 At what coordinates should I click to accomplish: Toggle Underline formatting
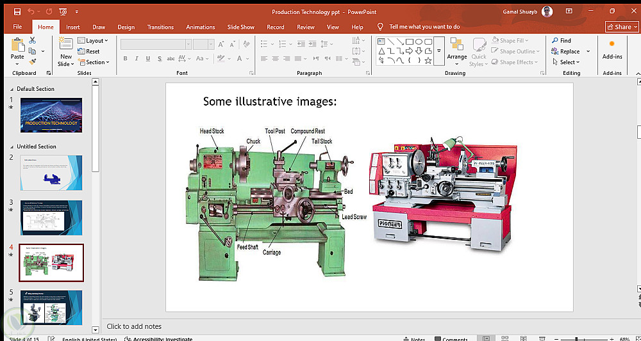(x=147, y=58)
